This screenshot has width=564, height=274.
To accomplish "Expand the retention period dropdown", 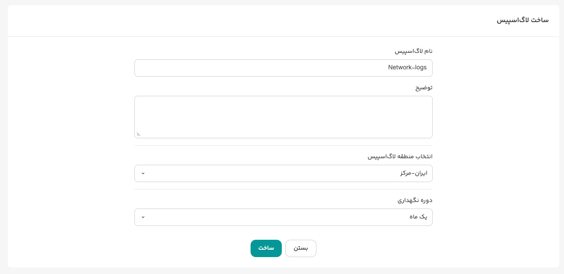I will tap(283, 217).
